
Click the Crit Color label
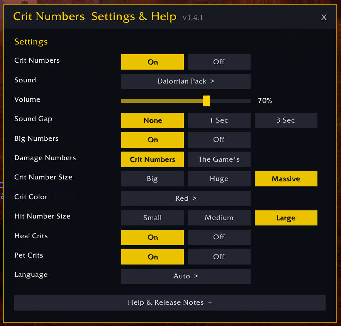[31, 197]
